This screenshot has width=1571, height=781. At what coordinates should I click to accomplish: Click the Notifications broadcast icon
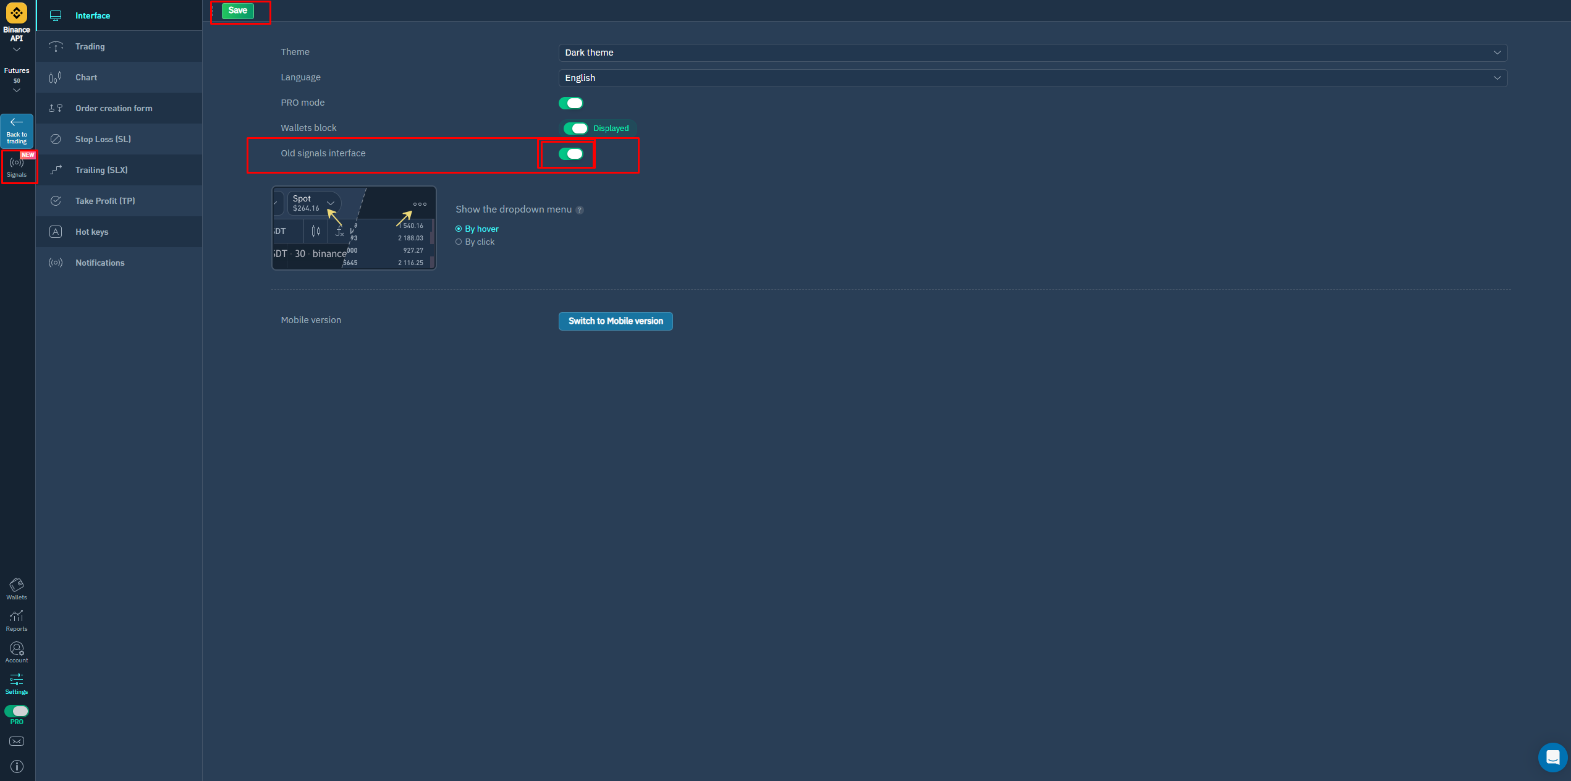click(x=56, y=263)
